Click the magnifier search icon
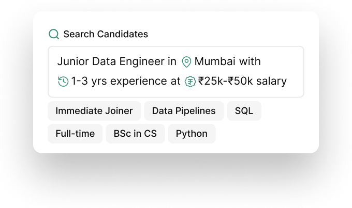 click(x=54, y=34)
